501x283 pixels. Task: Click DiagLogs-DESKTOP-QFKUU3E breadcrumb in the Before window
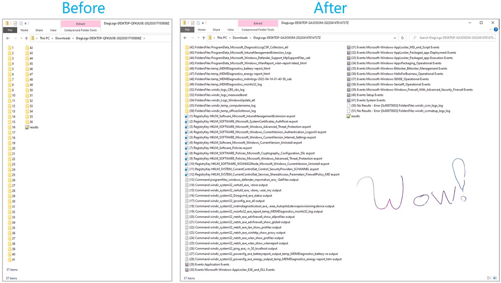(109, 38)
